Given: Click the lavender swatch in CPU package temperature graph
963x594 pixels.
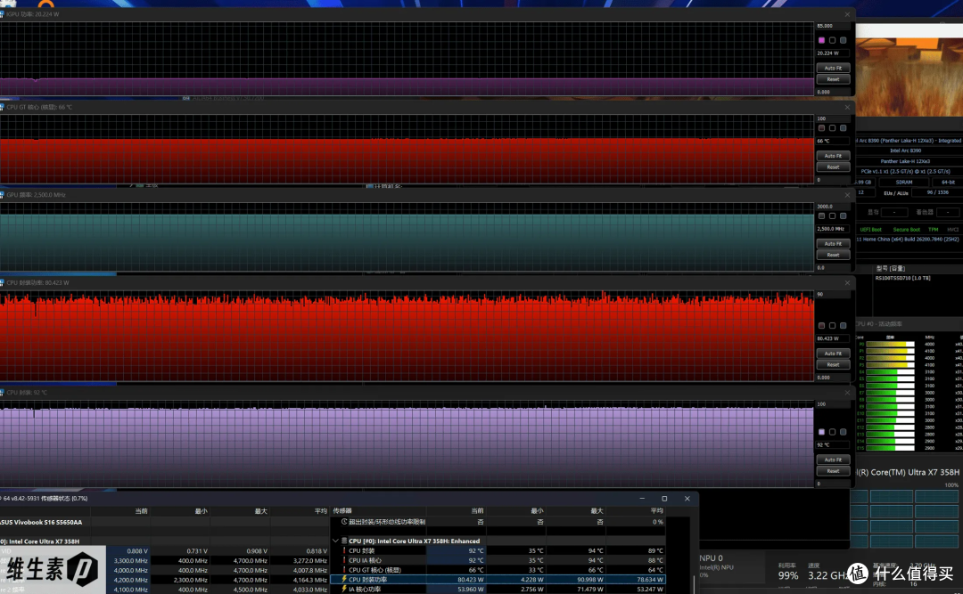Looking at the screenshot, I should [x=822, y=432].
